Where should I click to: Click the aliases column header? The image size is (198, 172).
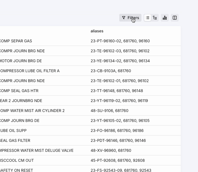tap(97, 31)
